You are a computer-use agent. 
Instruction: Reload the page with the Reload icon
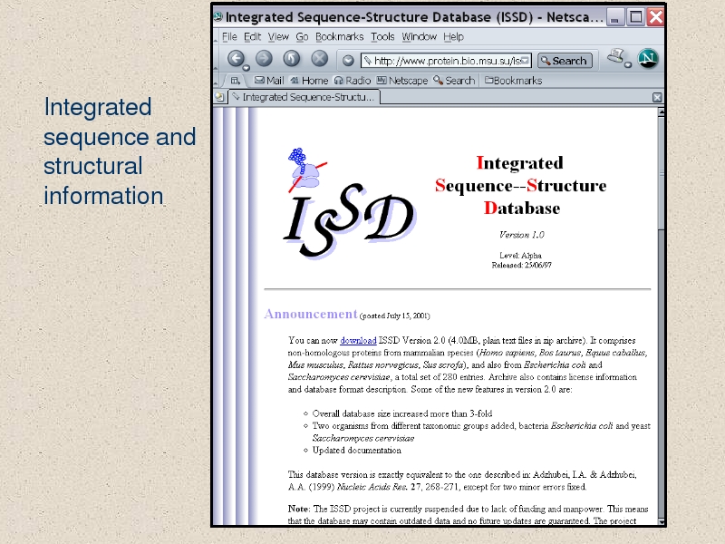coord(292,58)
